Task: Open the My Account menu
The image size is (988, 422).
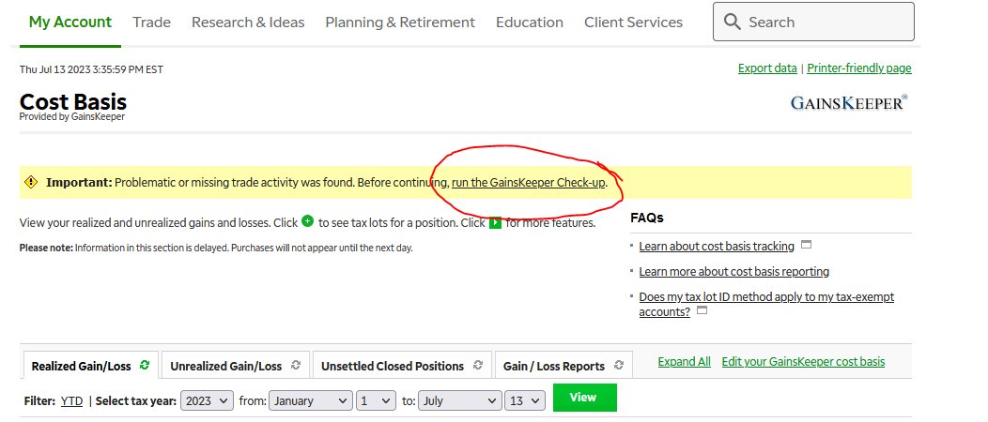Action: pos(69,22)
